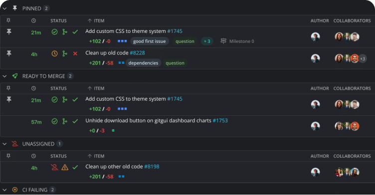Viewport: 375px width, 195px height.
Task: Unpin the Clean up old code #8228 item
Action: pos(9,53)
